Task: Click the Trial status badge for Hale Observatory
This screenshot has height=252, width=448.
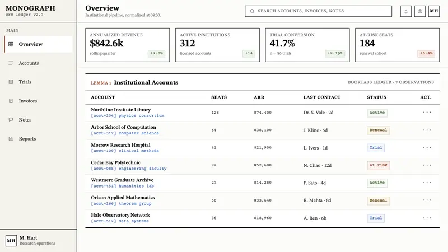Action: click(376, 218)
